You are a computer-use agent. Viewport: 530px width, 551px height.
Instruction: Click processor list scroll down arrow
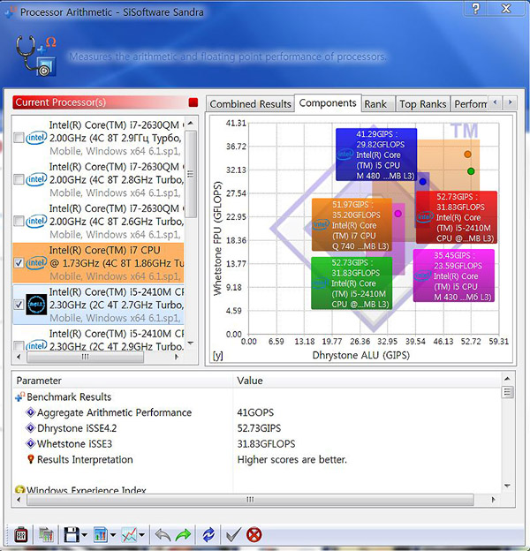point(191,343)
